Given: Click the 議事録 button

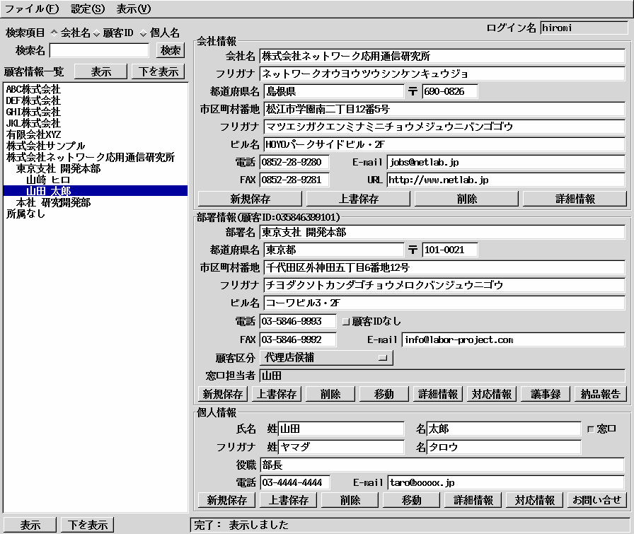Looking at the screenshot, I should [546, 394].
